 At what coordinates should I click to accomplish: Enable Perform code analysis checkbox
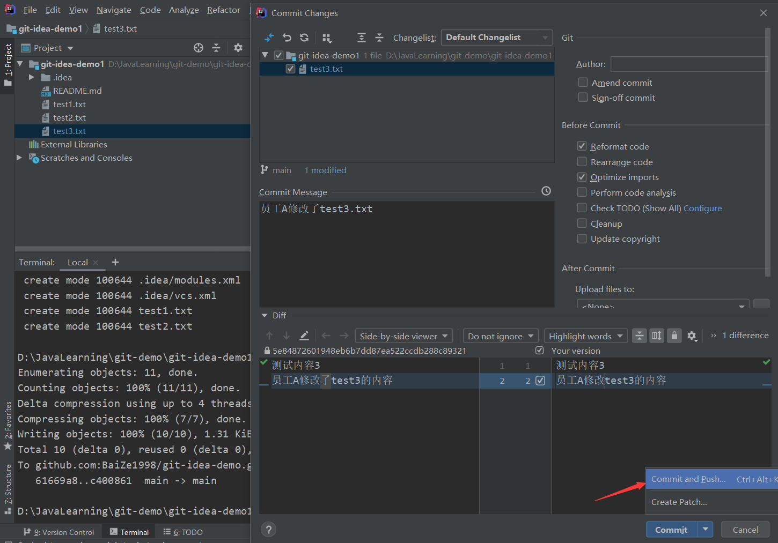tap(582, 192)
